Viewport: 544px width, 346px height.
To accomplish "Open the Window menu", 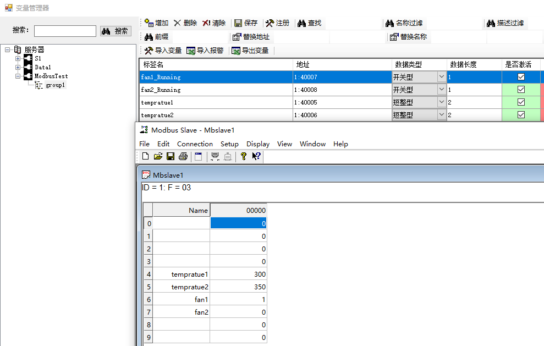I will 312,144.
